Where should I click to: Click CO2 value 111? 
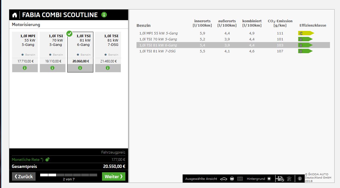click(x=280, y=33)
